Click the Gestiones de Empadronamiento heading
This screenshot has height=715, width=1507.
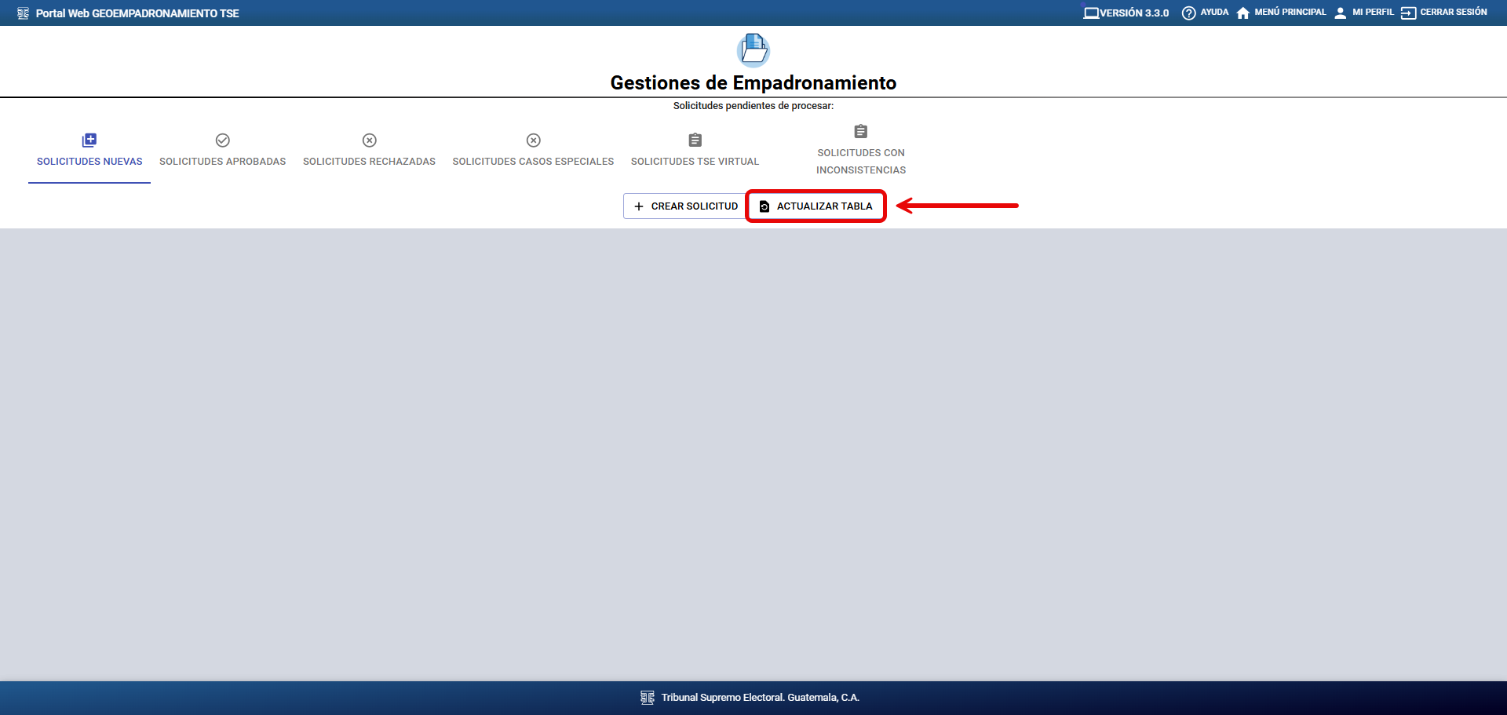click(x=753, y=83)
